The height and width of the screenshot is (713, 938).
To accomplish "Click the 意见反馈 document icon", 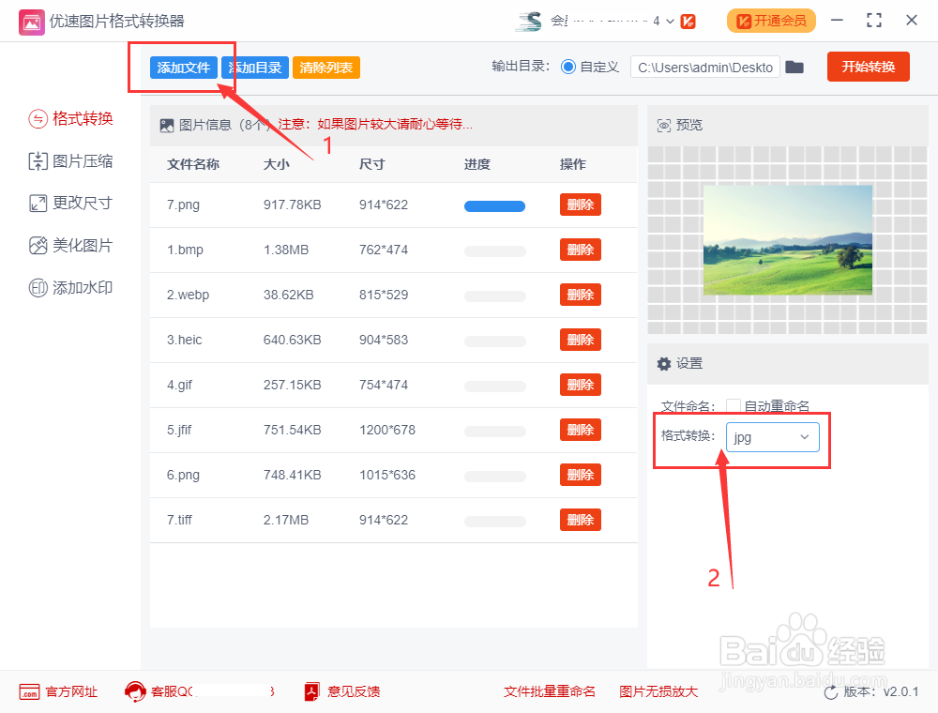I will (x=311, y=691).
